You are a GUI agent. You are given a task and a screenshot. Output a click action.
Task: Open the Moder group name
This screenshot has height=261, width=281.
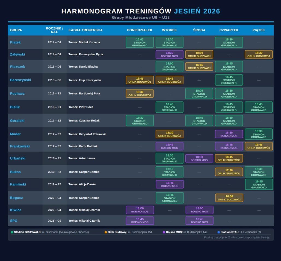[x=15, y=134]
